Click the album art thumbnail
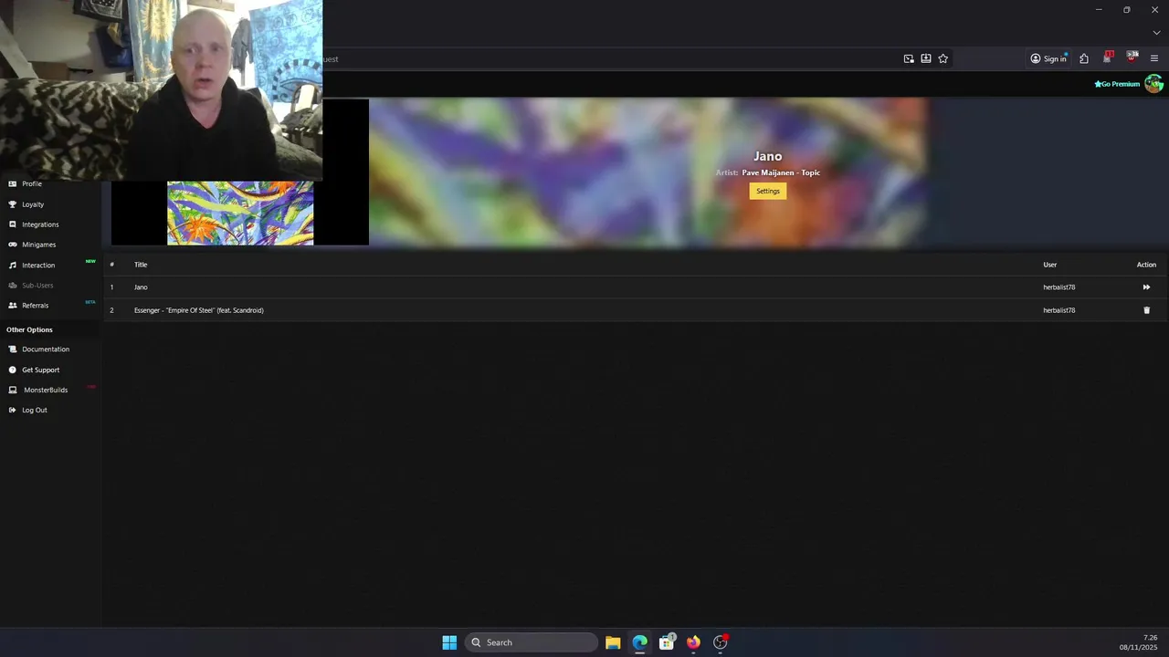The image size is (1169, 657). pyautogui.click(x=240, y=213)
